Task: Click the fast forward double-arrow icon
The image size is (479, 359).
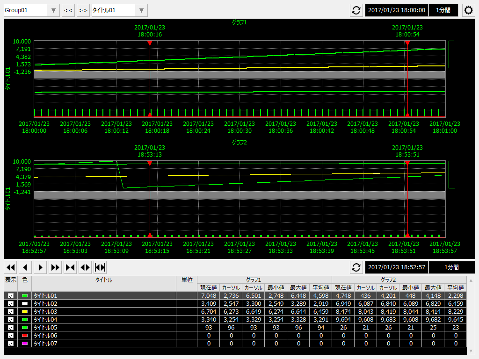Action: 55,267
